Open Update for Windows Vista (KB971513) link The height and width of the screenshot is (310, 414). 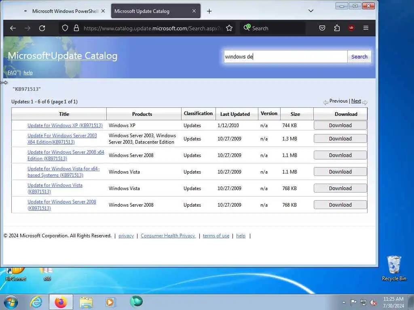tap(55, 189)
